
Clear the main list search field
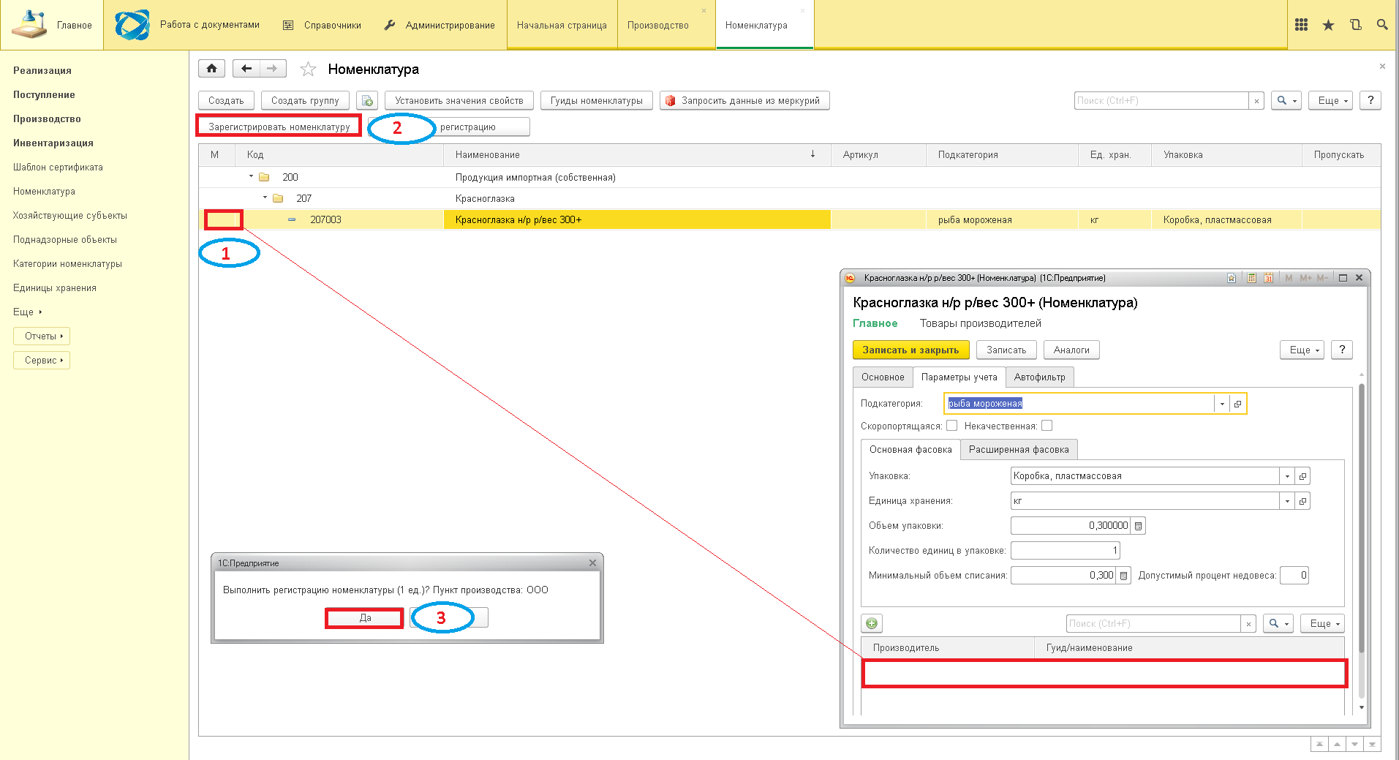click(1256, 101)
